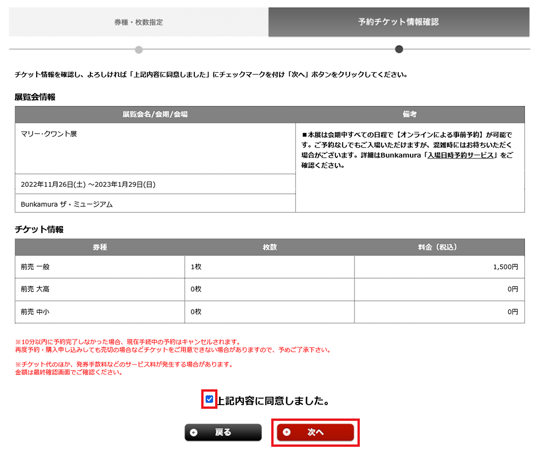
Task: Click the dark active progress step dot
Action: (x=399, y=49)
